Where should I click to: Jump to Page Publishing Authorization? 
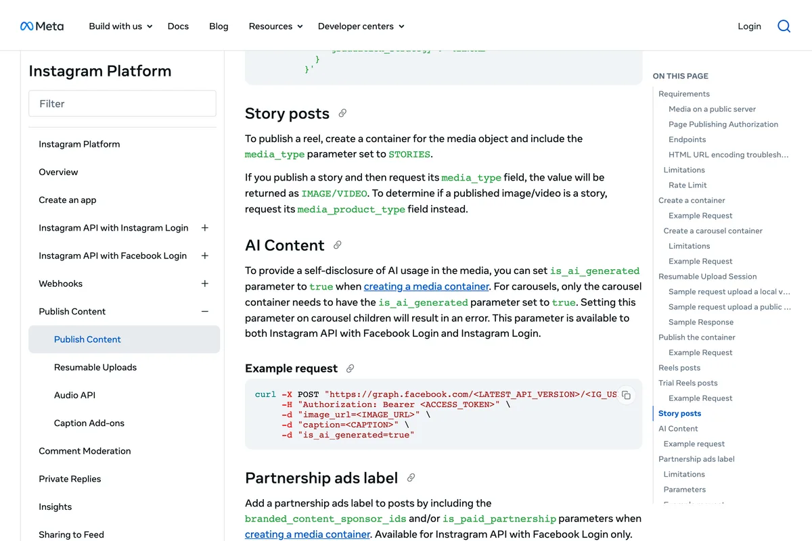723,124
